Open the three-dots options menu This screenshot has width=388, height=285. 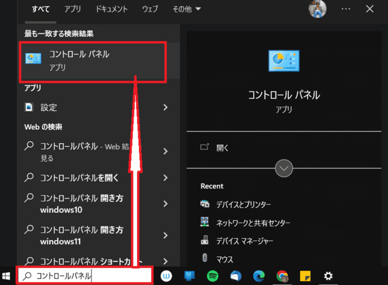click(346, 9)
